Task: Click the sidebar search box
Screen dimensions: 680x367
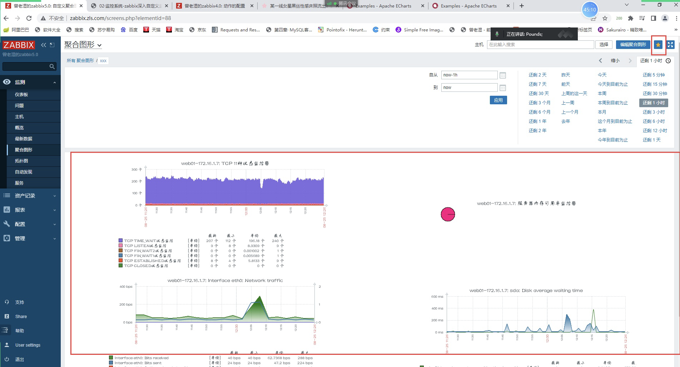Action: pos(26,66)
